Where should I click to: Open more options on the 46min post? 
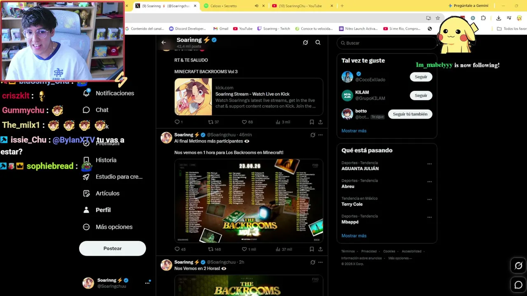tap(320, 135)
